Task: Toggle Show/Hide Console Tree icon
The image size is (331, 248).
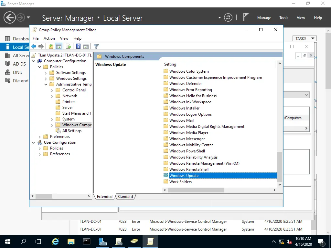Action: click(x=59, y=46)
